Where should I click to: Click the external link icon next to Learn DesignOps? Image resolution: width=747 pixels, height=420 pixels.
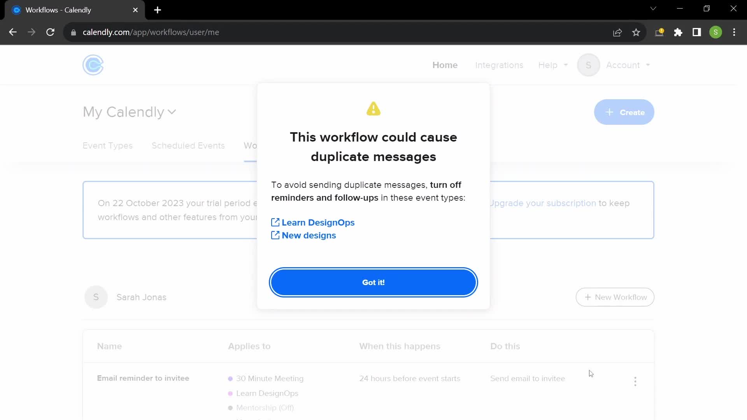click(275, 222)
